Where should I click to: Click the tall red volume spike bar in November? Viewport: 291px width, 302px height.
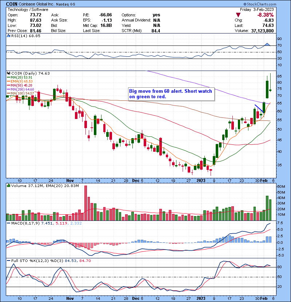(86, 203)
